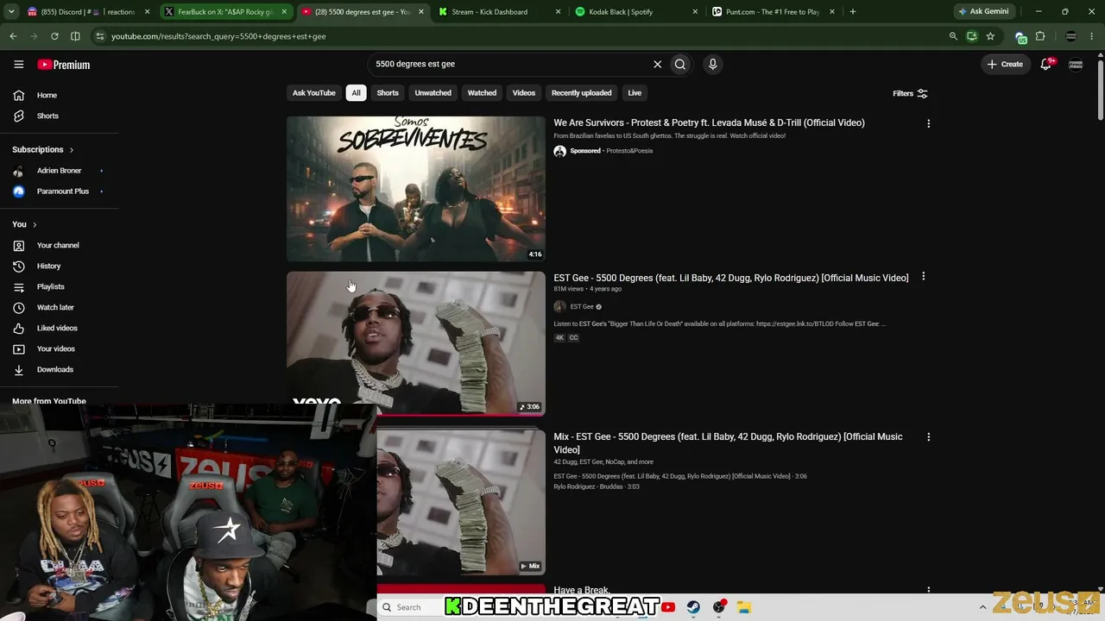Select the All filter chip

356,93
